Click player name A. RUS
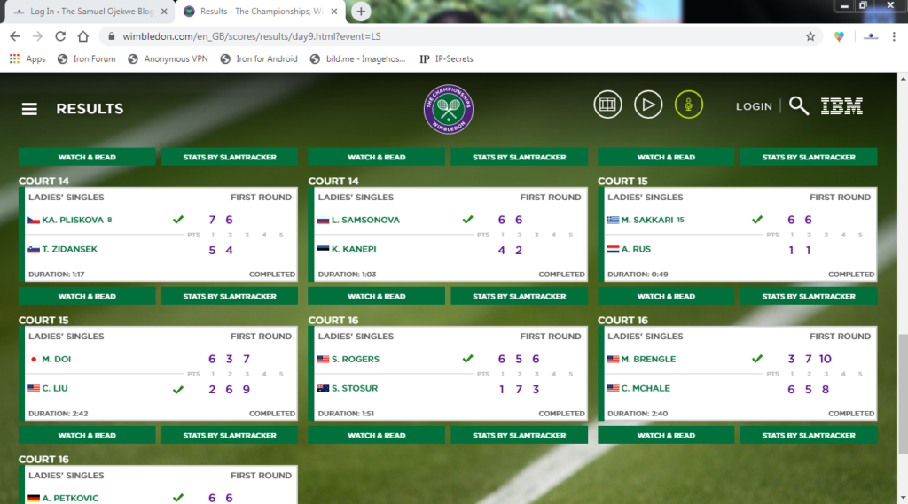Image resolution: width=908 pixels, height=504 pixels. point(636,250)
